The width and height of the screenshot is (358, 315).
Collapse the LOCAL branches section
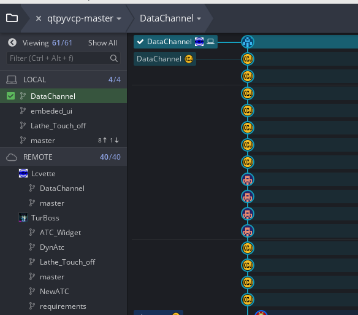coord(64,80)
